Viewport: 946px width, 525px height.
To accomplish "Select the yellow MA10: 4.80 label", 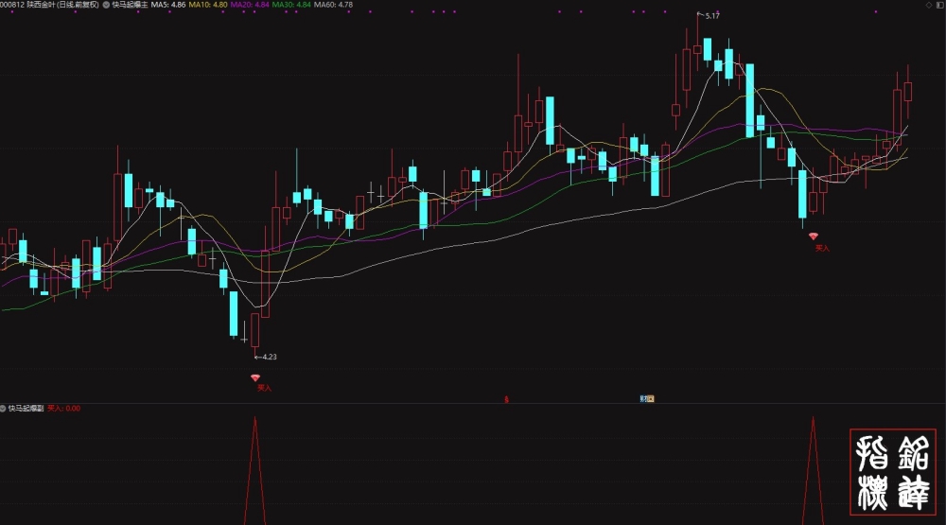I will (208, 5).
